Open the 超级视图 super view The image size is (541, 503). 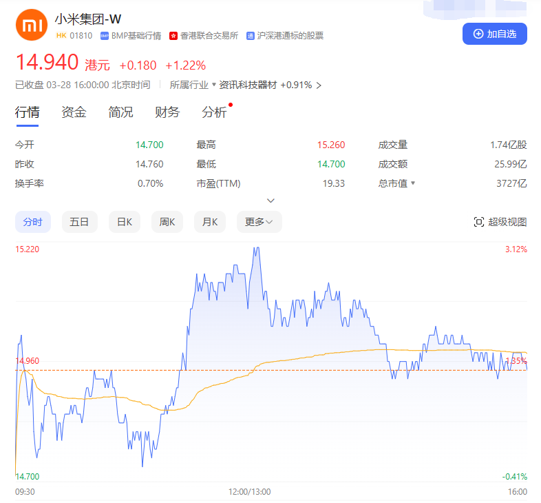[x=500, y=222]
